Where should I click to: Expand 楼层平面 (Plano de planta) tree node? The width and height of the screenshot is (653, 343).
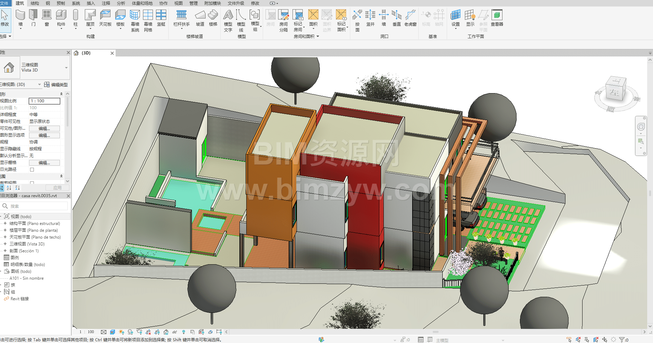click(5, 230)
